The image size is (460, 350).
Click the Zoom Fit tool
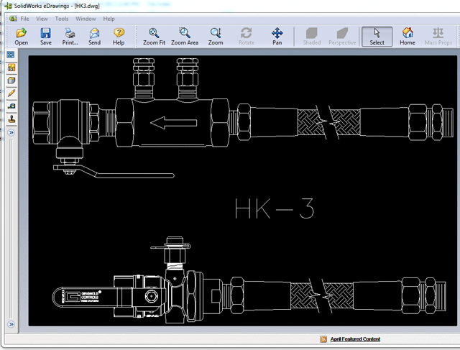154,37
